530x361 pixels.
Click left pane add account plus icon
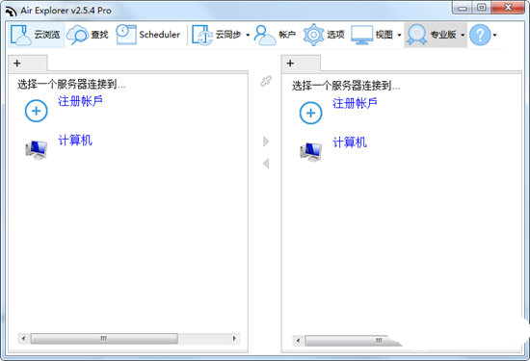tap(37, 111)
